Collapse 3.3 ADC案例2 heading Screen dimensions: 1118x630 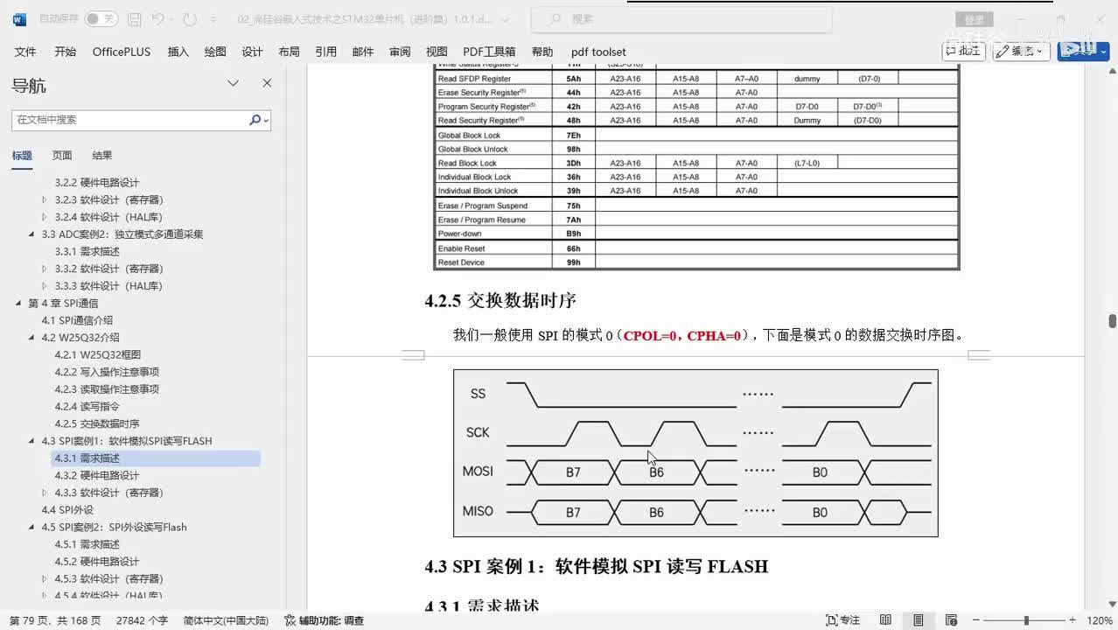point(31,234)
